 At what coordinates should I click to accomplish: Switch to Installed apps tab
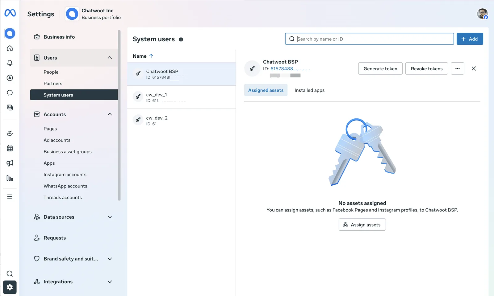[x=309, y=90]
